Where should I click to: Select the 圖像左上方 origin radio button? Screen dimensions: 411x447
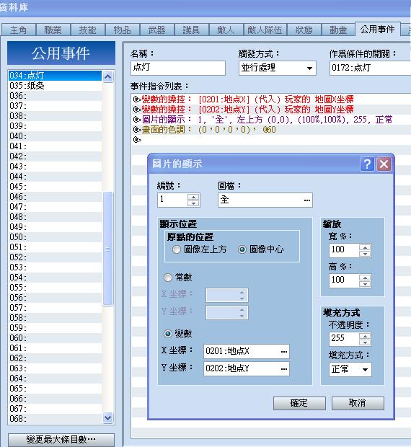[177, 249]
